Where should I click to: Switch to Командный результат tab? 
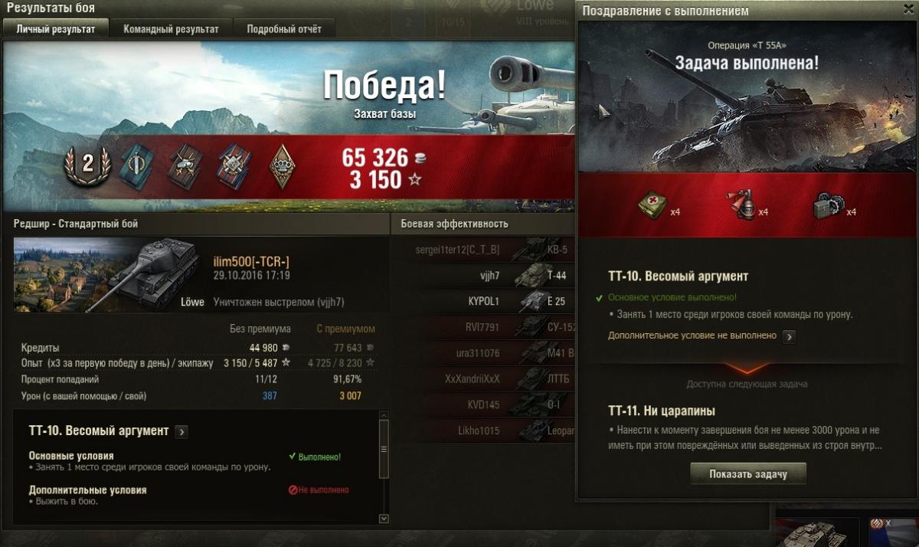171,29
